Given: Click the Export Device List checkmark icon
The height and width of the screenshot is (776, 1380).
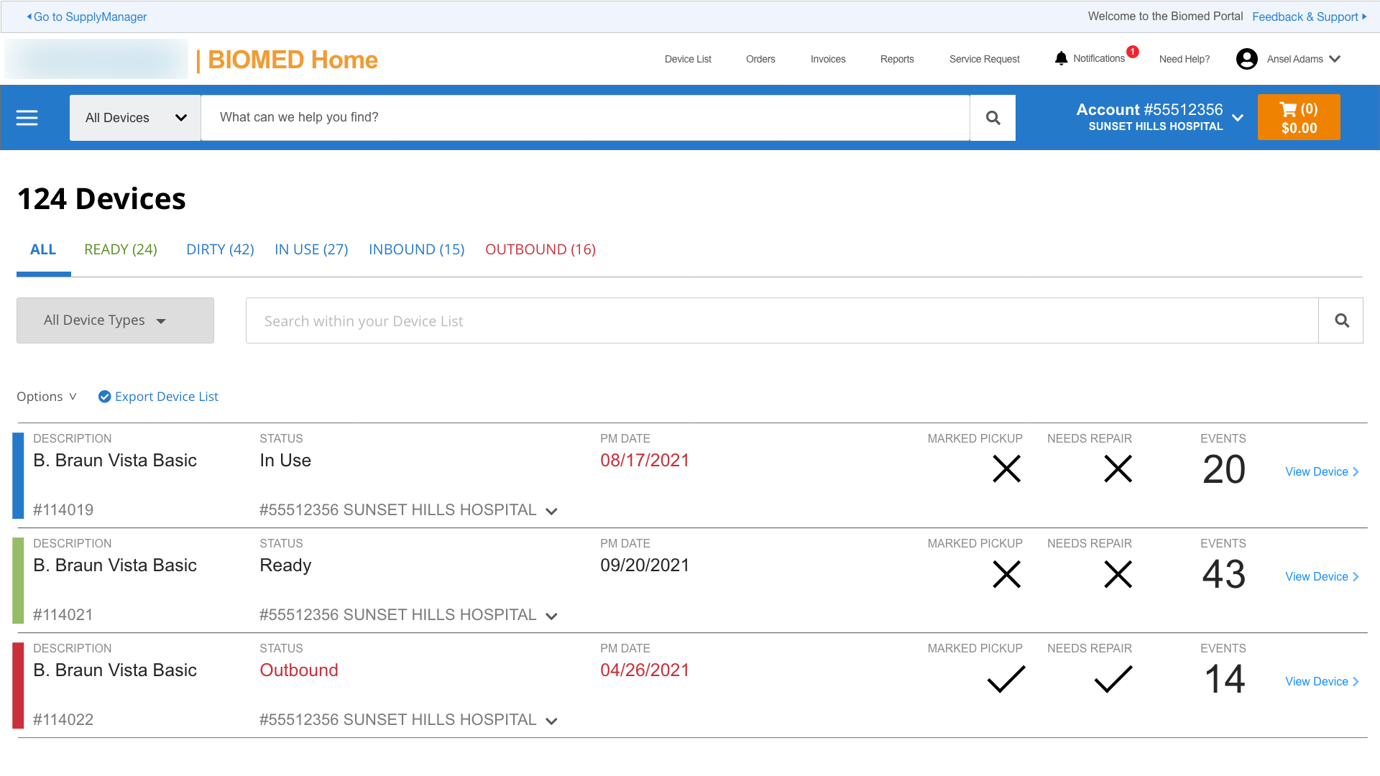Looking at the screenshot, I should click(104, 397).
